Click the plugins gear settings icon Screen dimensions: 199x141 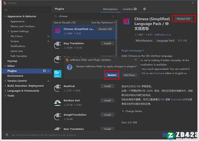coord(144,9)
